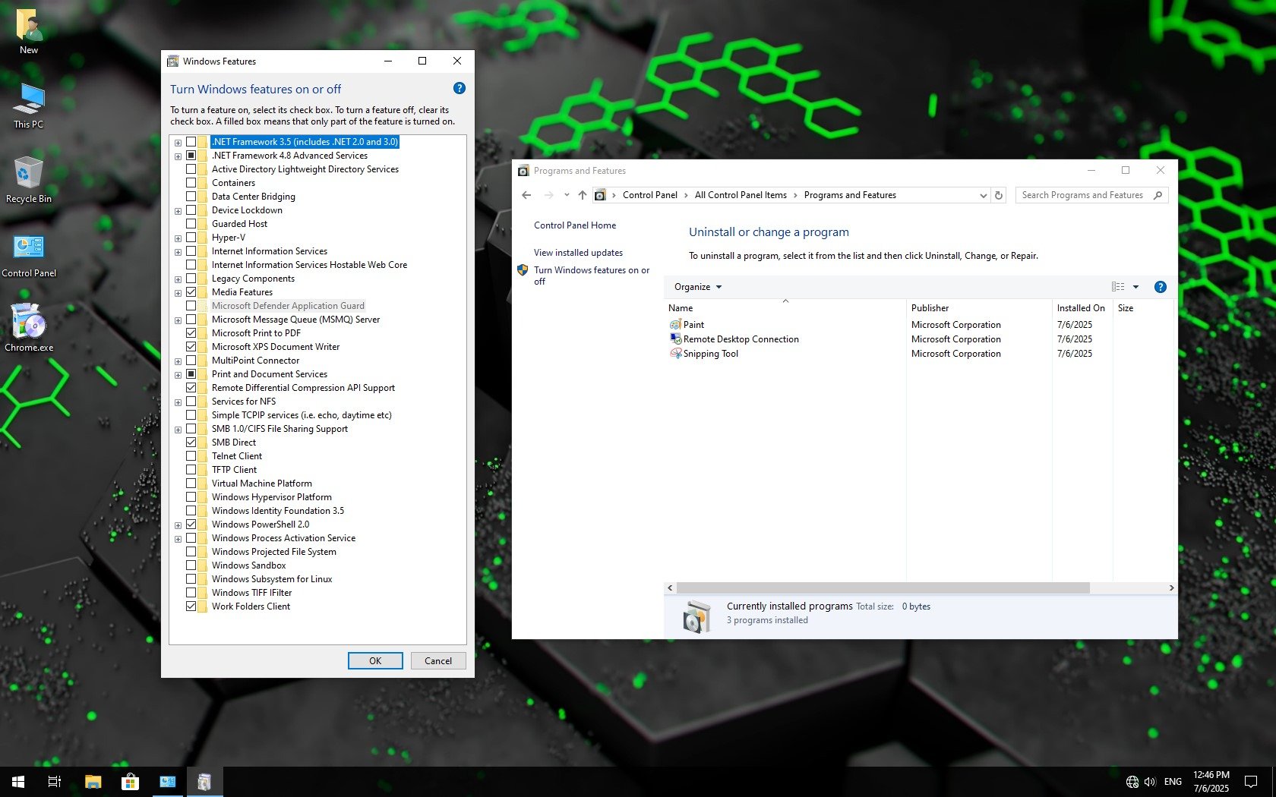The width and height of the screenshot is (1276, 797).
Task: Open the Organize dropdown menu
Action: [697, 287]
